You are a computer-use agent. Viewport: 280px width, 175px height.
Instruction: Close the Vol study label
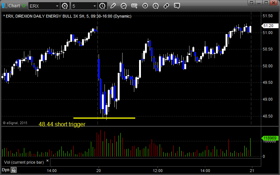(x=47, y=161)
